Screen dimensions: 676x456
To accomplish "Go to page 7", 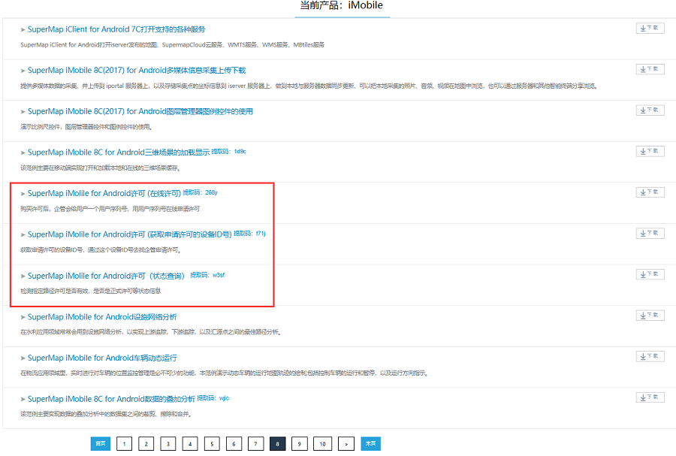I will (x=255, y=443).
